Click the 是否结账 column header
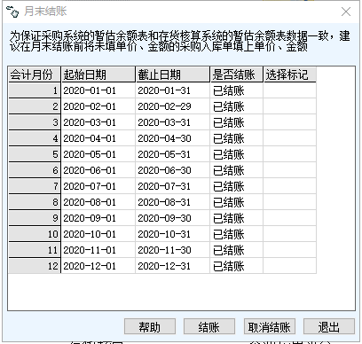This screenshot has height=344, width=362. pos(236,74)
